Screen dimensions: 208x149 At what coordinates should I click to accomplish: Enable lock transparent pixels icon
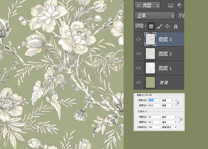[151, 26]
